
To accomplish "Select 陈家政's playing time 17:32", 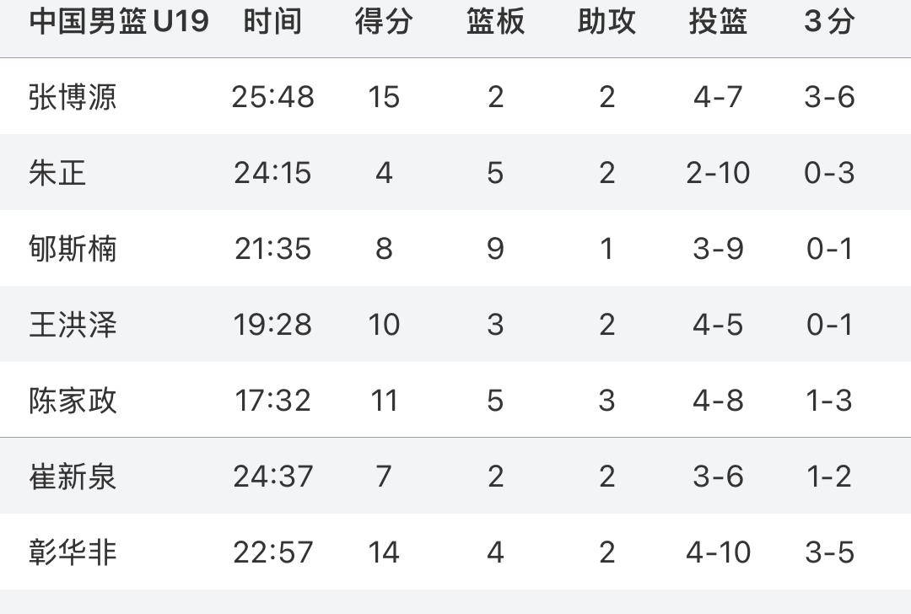I will tap(272, 401).
